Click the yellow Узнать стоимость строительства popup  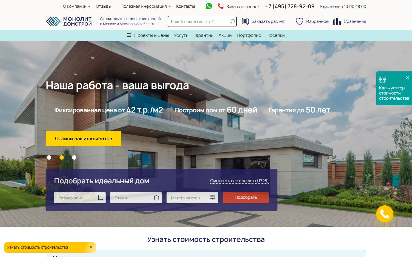click(50, 247)
